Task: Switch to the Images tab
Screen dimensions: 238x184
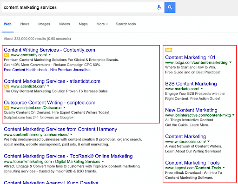Action: [44, 24]
